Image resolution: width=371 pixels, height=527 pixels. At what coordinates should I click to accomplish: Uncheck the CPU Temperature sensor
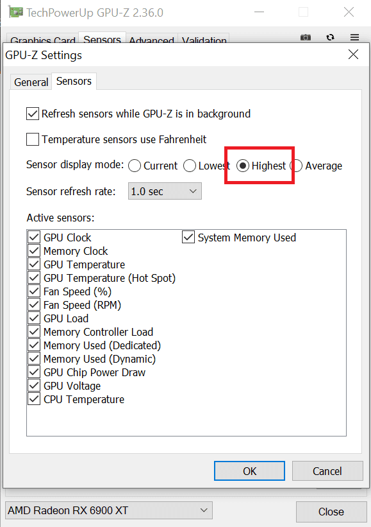(34, 399)
